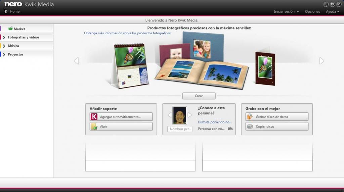The image size is (344, 192).
Task: Show next person face arrow
Action: pyautogui.click(x=190, y=115)
